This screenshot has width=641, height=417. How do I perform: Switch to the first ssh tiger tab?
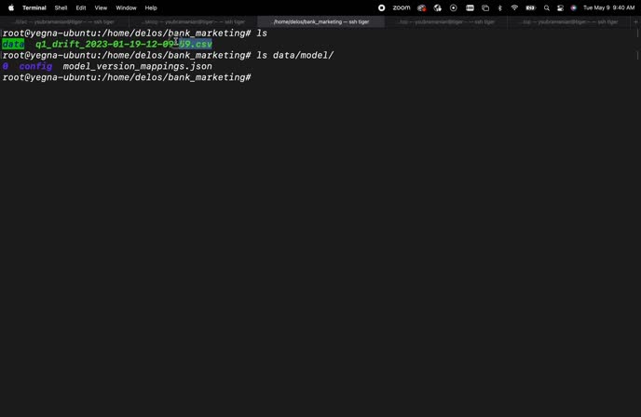(63, 21)
